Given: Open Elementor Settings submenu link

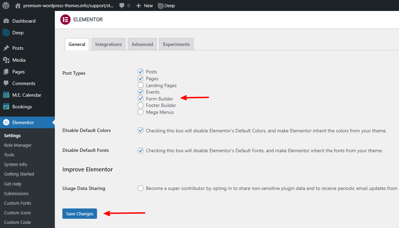Looking at the screenshot, I should [12, 136].
